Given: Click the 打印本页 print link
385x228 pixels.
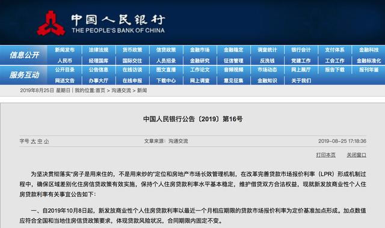Looking at the screenshot, I should click(326, 155).
